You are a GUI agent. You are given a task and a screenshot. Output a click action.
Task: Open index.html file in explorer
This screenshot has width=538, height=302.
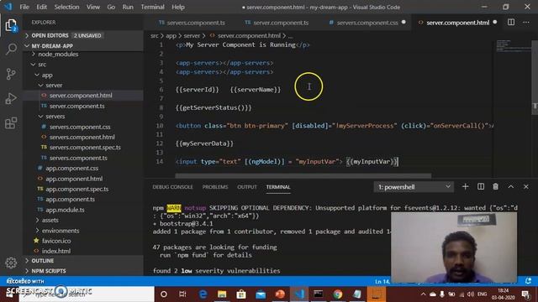point(56,251)
